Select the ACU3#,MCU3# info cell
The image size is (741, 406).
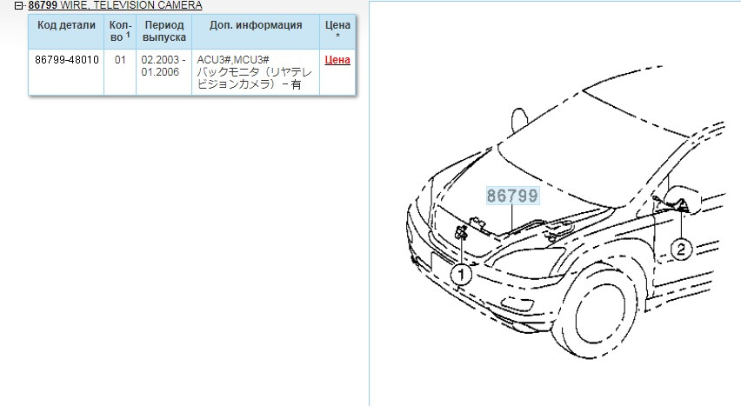[256, 72]
